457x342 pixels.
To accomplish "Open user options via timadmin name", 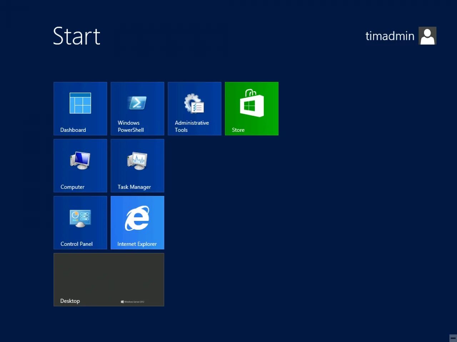I will tap(390, 36).
